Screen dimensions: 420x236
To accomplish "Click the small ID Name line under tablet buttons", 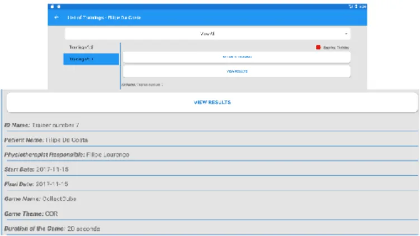I will (x=142, y=84).
